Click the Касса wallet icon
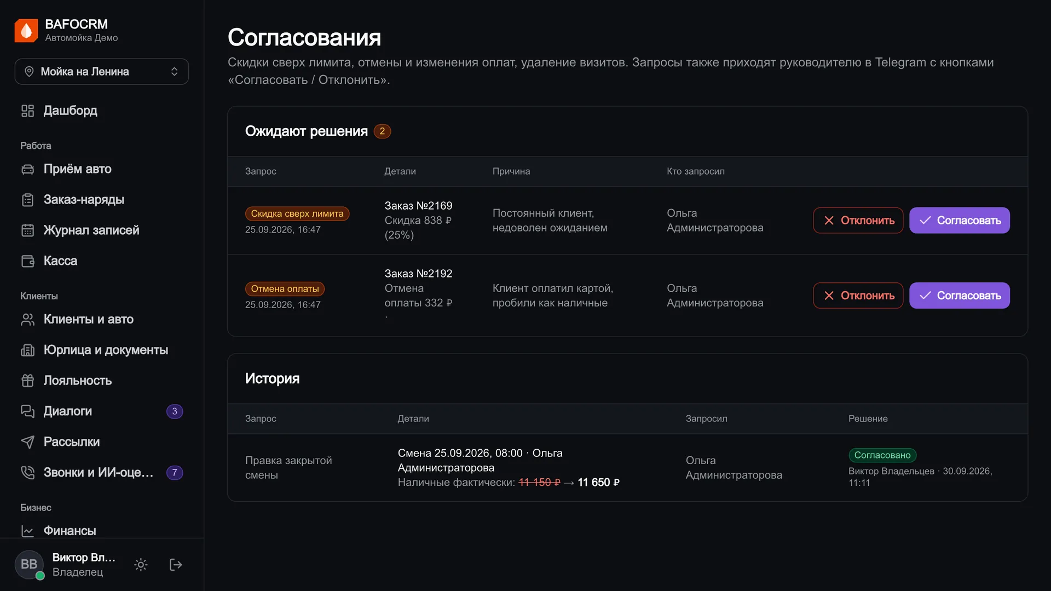This screenshot has height=591, width=1051. (x=28, y=261)
